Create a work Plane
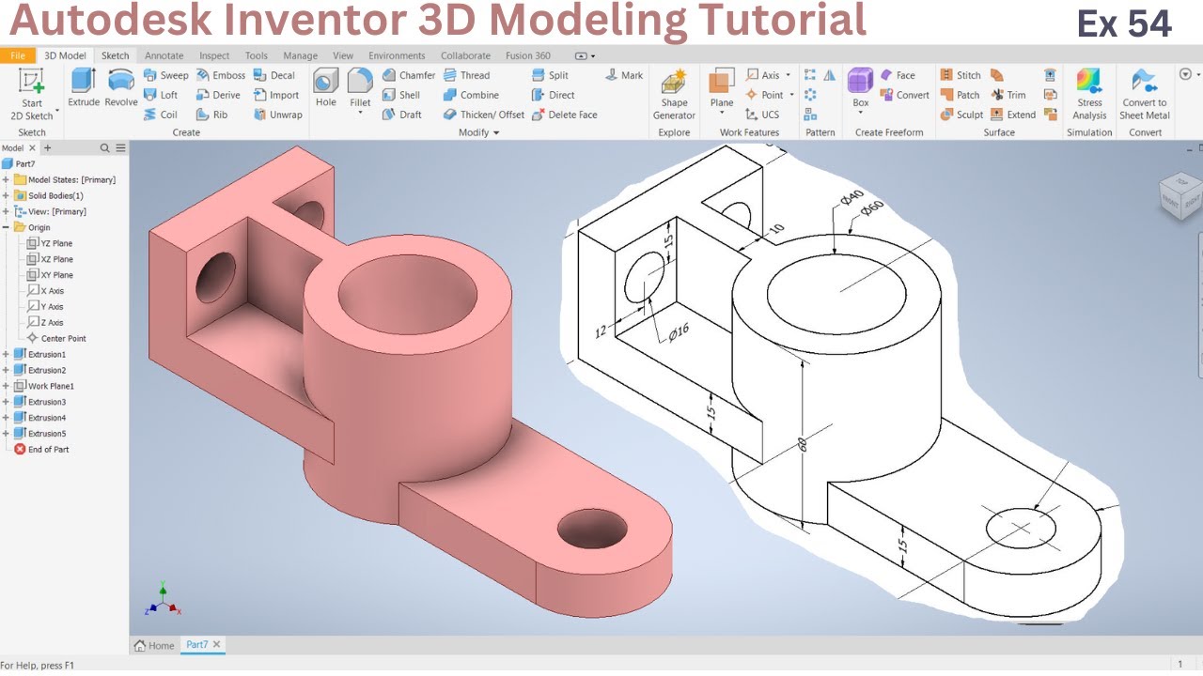1203x676 pixels. point(722,87)
